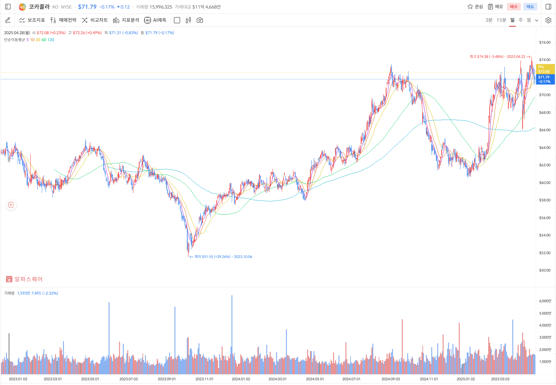Click the Coca-Cola logo icon
The width and height of the screenshot is (556, 385).
[x=22, y=7]
